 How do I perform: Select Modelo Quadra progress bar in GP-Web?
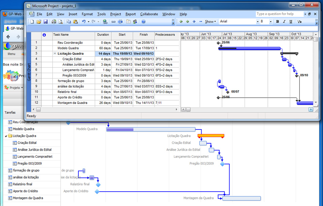(151, 129)
